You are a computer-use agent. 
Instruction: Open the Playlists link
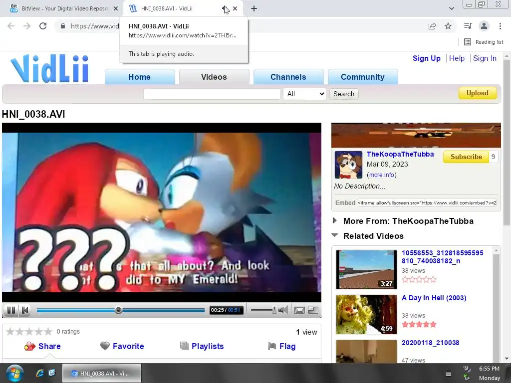tap(208, 346)
